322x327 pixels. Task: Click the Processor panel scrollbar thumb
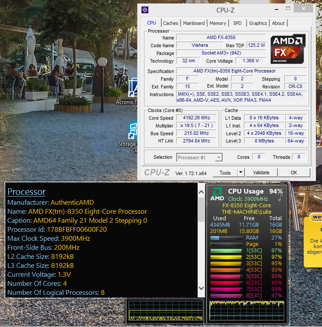point(202,209)
